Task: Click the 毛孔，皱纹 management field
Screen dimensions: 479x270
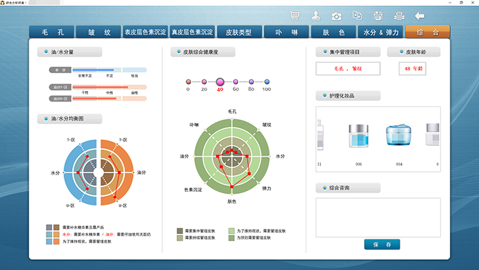Action: click(348, 69)
